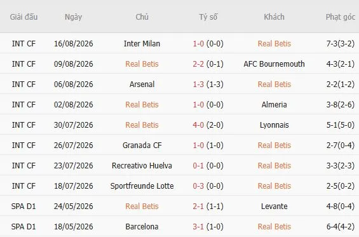Select the Ngày column header
Viewport: 359px width, 237px height.
coord(73,17)
